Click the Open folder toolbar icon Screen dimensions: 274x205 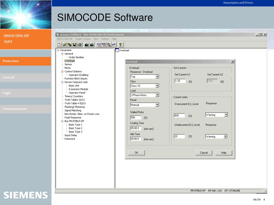click(64, 45)
